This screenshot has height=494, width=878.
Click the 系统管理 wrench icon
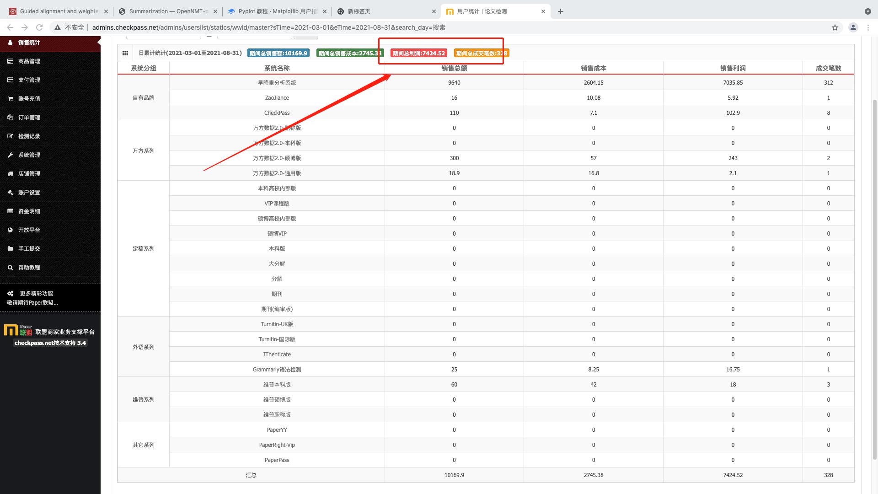point(10,155)
